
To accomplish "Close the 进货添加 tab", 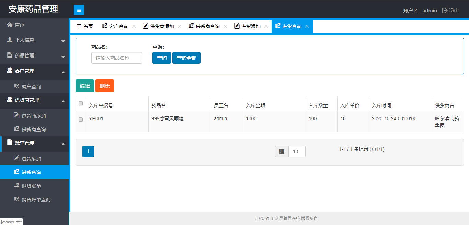I will (x=266, y=26).
